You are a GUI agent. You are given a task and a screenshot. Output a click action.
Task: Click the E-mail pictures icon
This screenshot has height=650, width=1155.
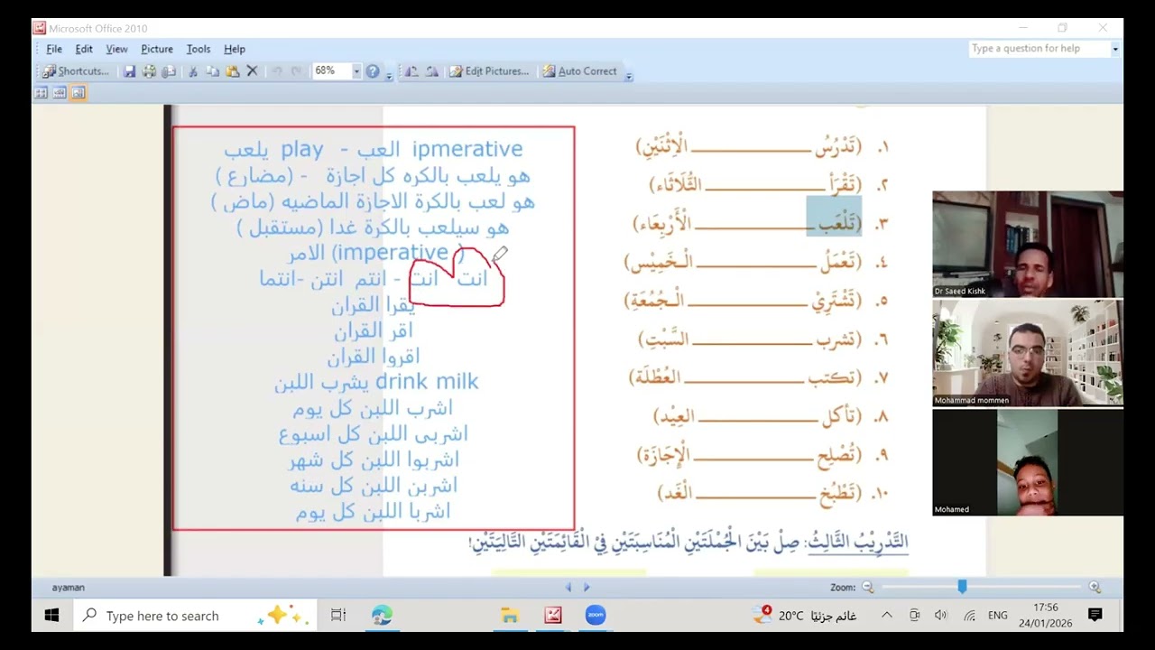click(169, 71)
